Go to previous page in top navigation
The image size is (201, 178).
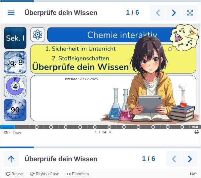coord(158,13)
